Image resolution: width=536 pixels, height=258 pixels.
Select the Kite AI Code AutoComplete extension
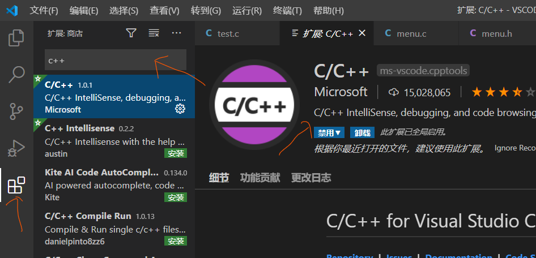114,184
